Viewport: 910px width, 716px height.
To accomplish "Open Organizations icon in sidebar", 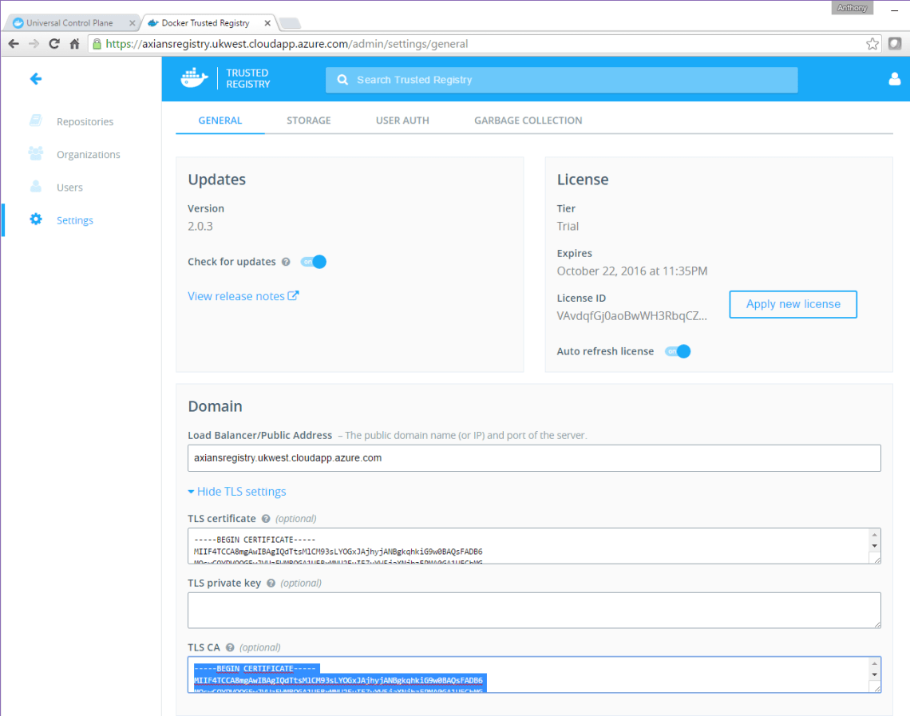I will 36,153.
